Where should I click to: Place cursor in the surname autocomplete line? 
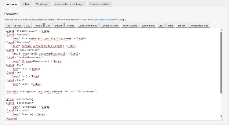coord(44,46)
